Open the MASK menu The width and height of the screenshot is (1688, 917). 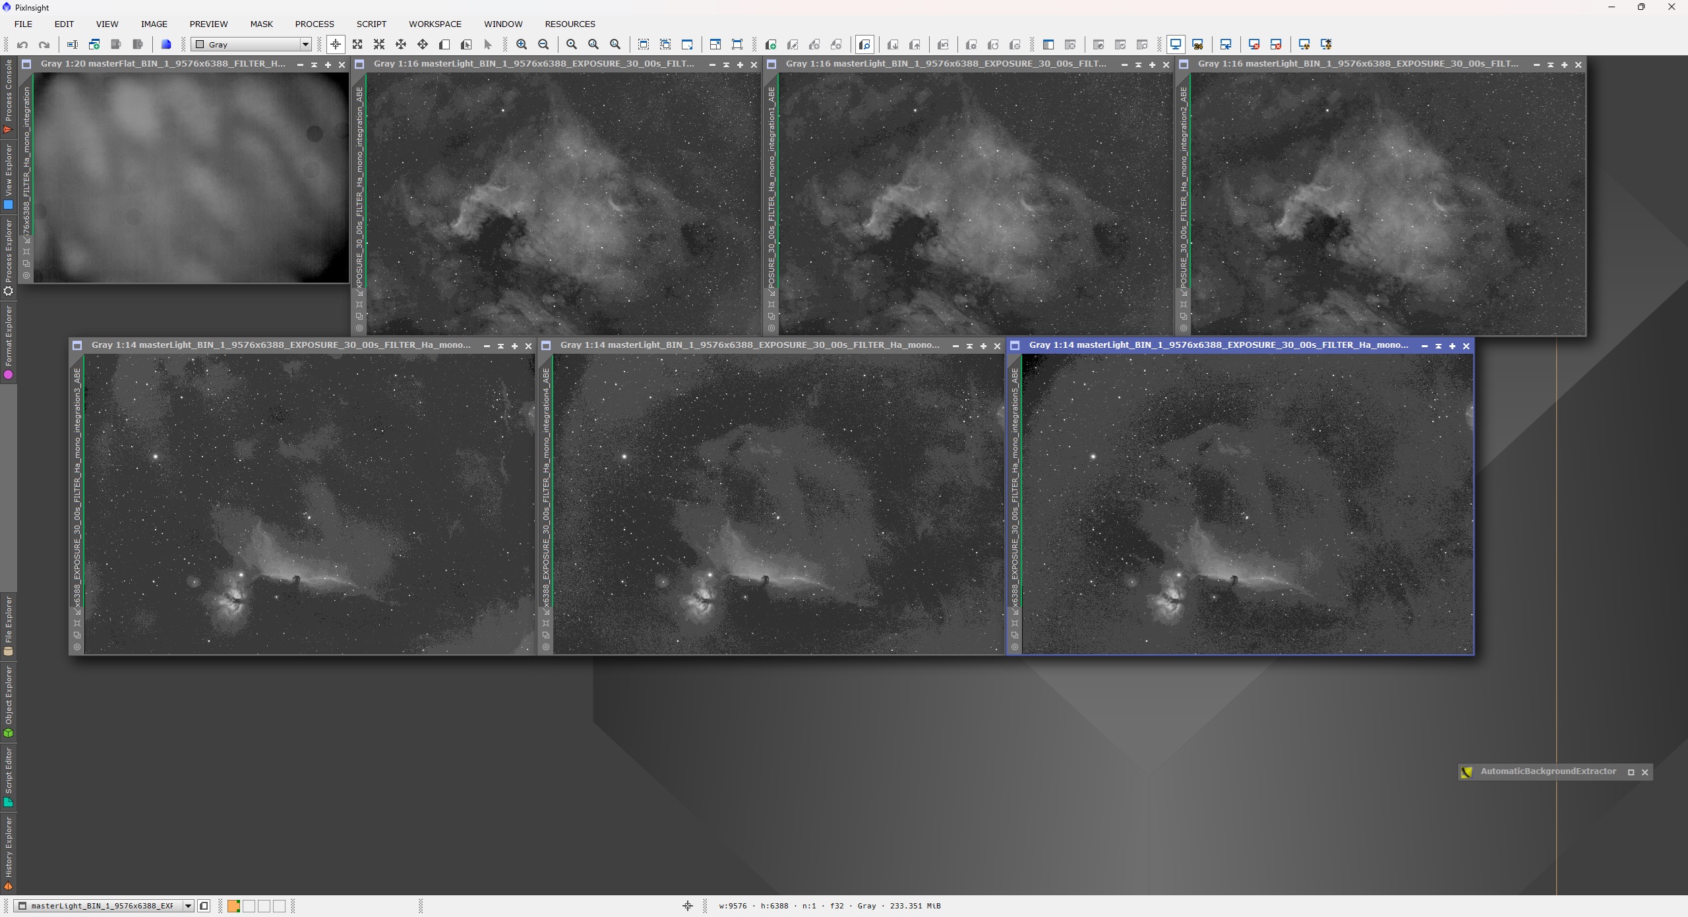261,24
